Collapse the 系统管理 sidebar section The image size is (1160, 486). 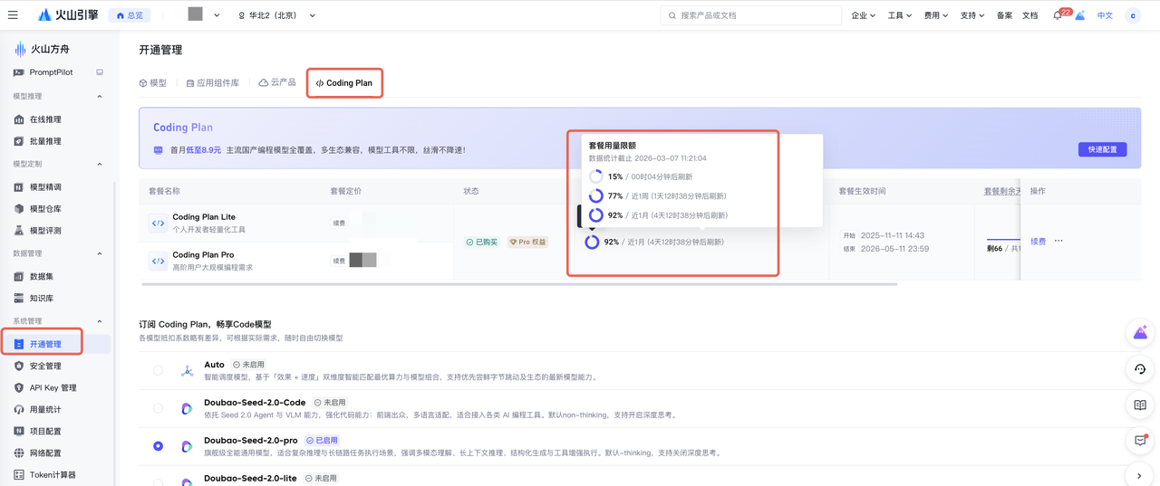click(x=100, y=321)
